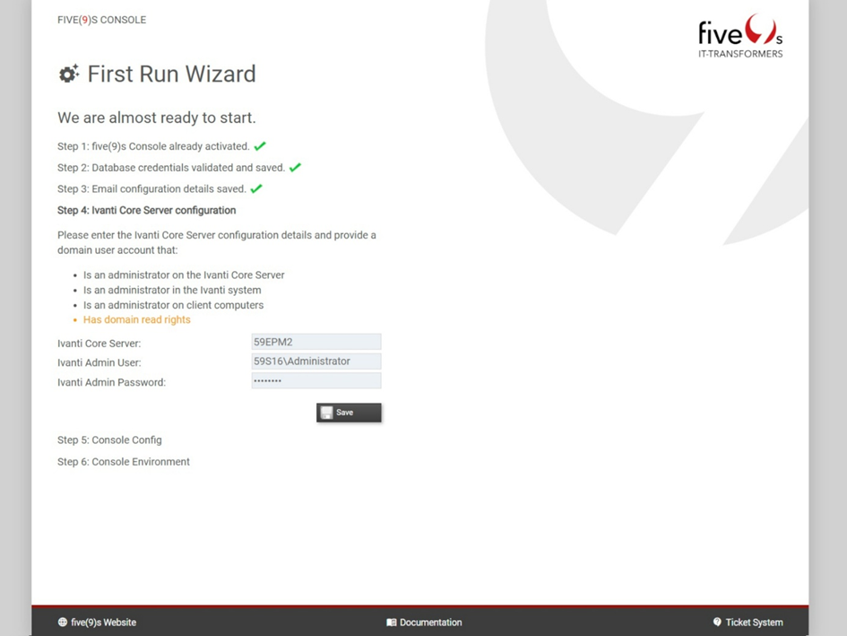Click the First Run Wizard heading
The width and height of the screenshot is (847, 636).
tap(171, 74)
